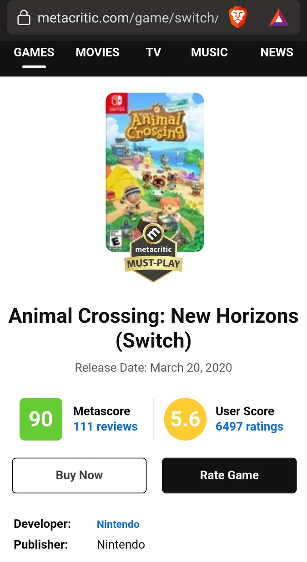View the 111 critic reviews link
Image resolution: width=307 pixels, height=562 pixels.
(x=106, y=427)
